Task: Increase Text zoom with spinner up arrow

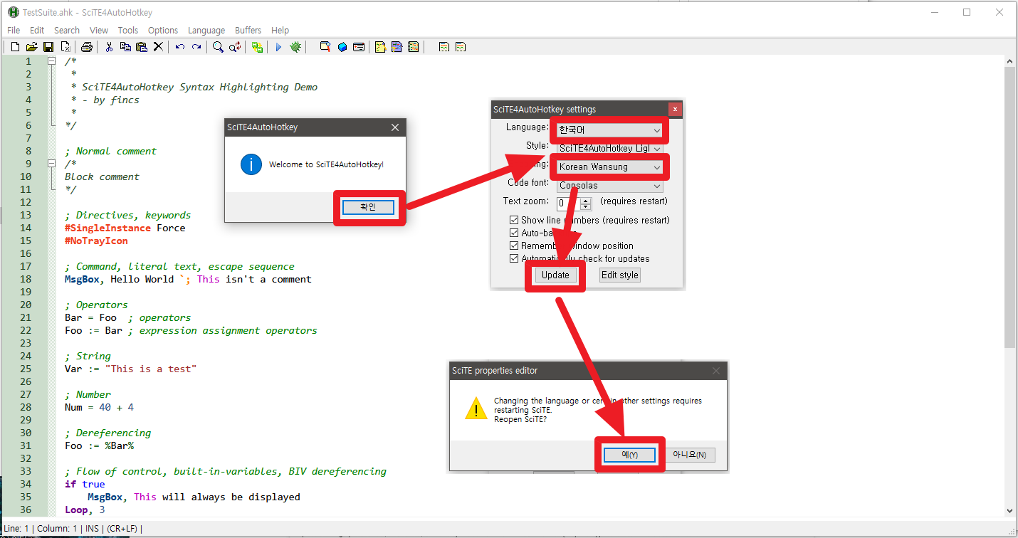Action: pyautogui.click(x=586, y=200)
